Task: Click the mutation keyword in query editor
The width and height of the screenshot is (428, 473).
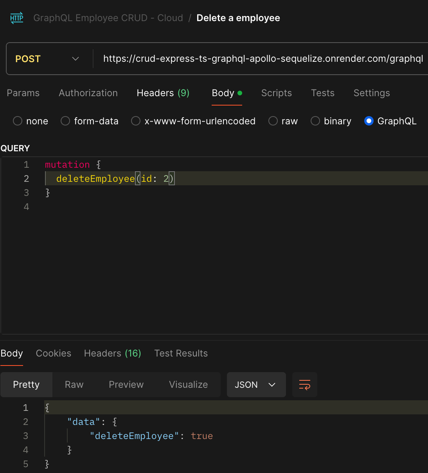Action: (67, 165)
